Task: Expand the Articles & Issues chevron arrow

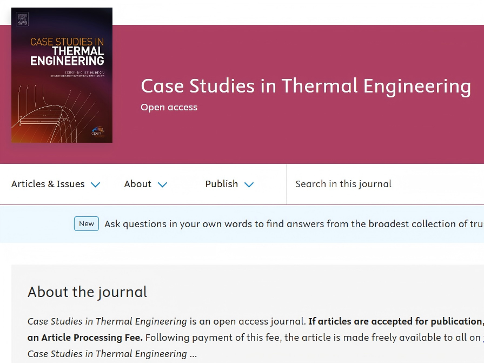Action: coord(95,184)
